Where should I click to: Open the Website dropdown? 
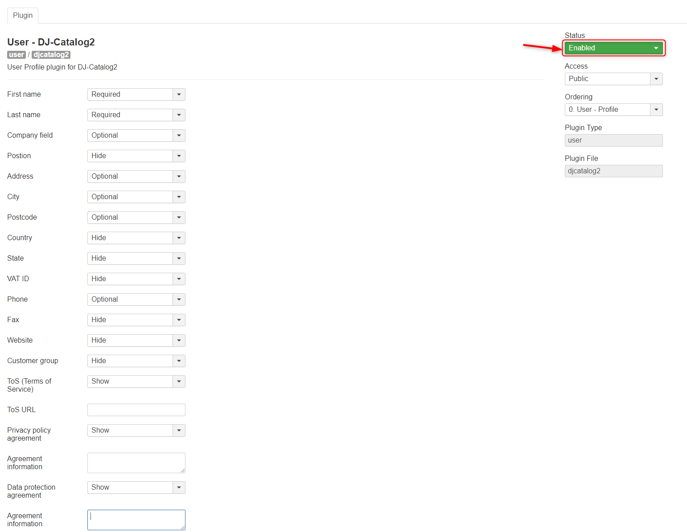136,340
